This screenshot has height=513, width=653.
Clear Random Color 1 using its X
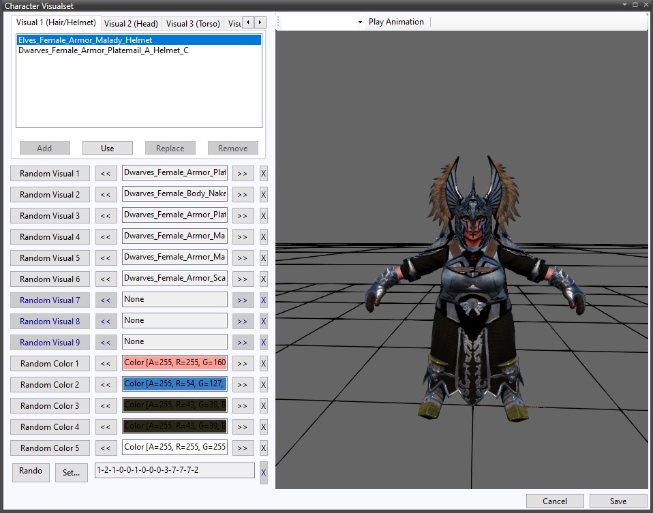[x=264, y=364]
